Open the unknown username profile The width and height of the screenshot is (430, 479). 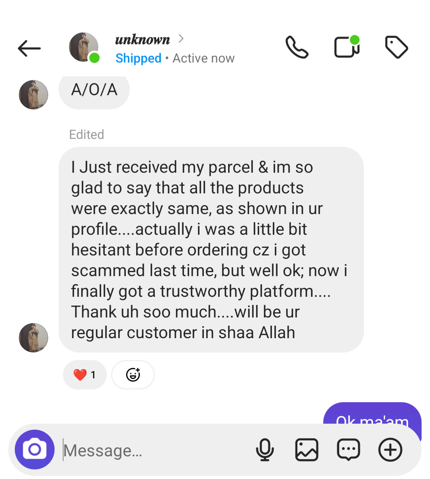(x=143, y=39)
